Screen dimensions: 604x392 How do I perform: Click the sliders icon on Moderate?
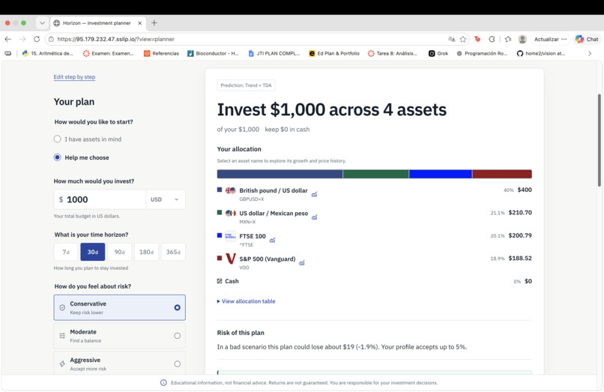coord(62,336)
